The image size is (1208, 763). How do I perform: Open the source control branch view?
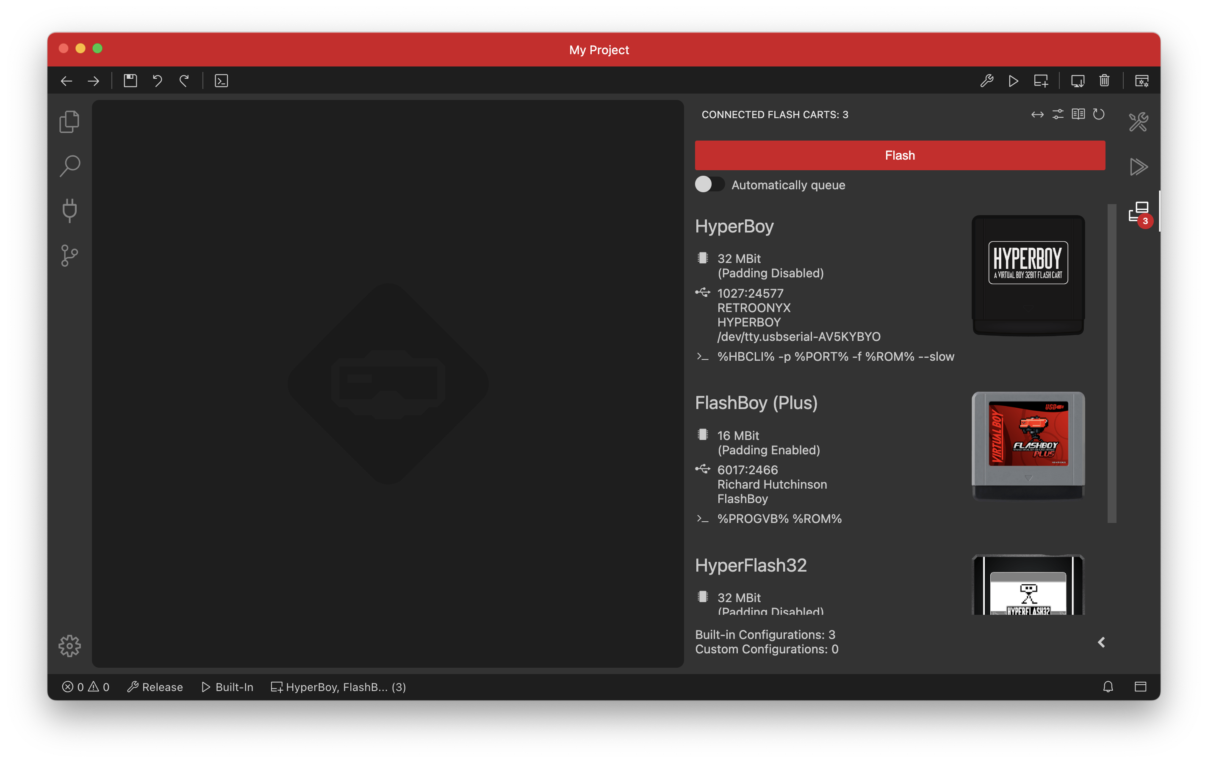pyautogui.click(x=70, y=255)
